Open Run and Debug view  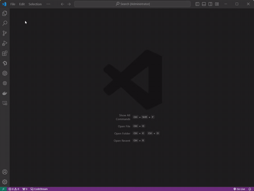(x=5, y=43)
